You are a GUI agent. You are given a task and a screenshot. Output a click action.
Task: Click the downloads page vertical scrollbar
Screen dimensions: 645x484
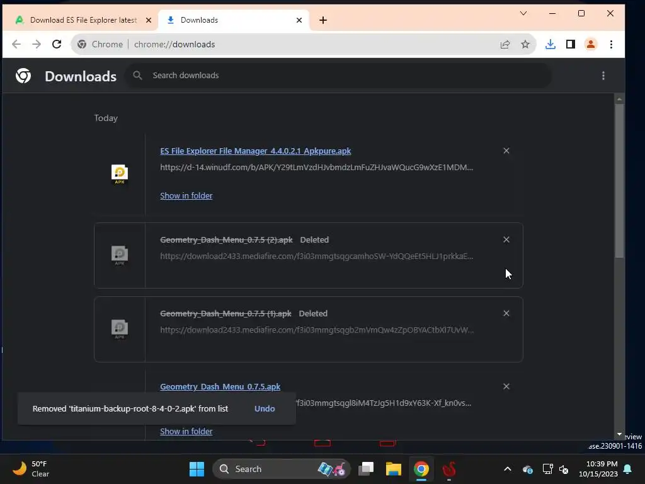[619, 181]
